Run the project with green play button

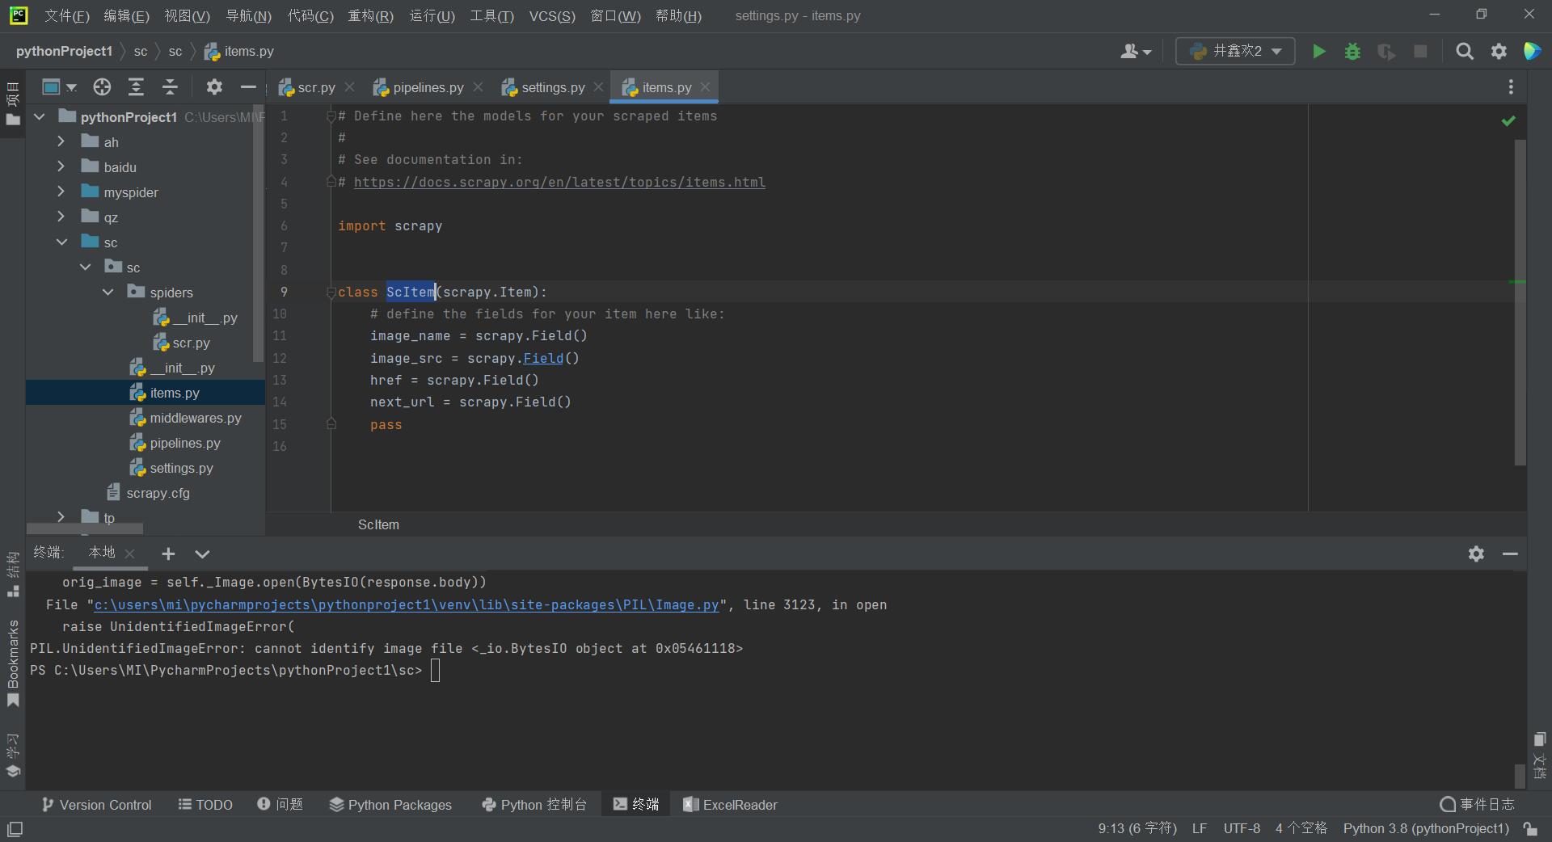(x=1318, y=52)
